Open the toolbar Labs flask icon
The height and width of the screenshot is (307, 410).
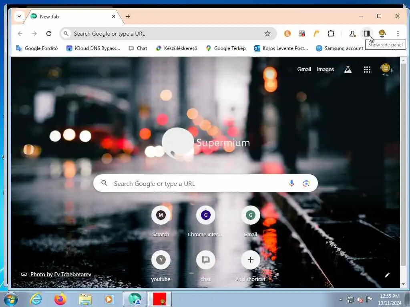(x=352, y=34)
